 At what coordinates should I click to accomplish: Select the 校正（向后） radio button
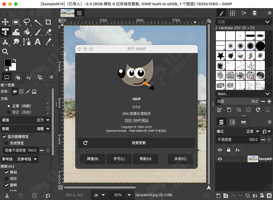coord(9,112)
